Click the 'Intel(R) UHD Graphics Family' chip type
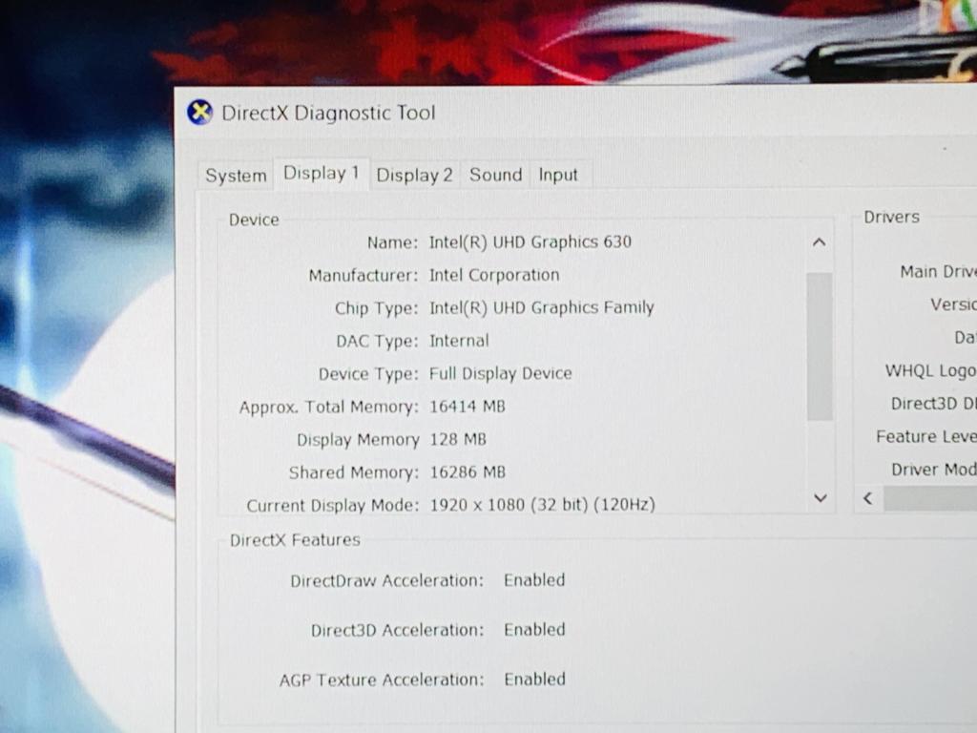 (x=542, y=307)
